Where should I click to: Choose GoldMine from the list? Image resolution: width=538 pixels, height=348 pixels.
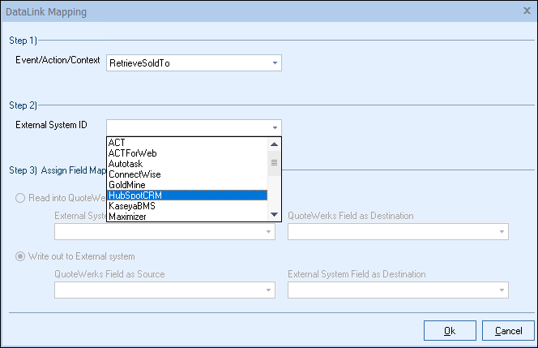tap(187, 185)
